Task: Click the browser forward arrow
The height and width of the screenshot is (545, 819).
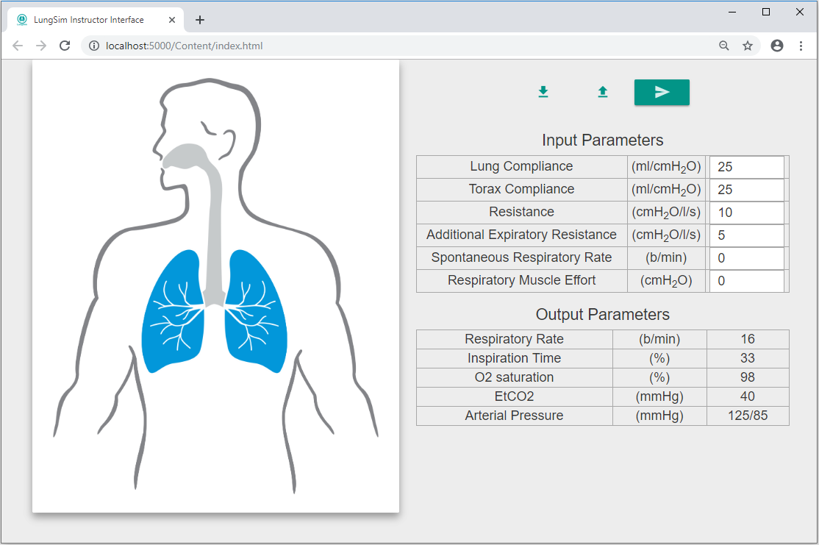Action: 41,46
